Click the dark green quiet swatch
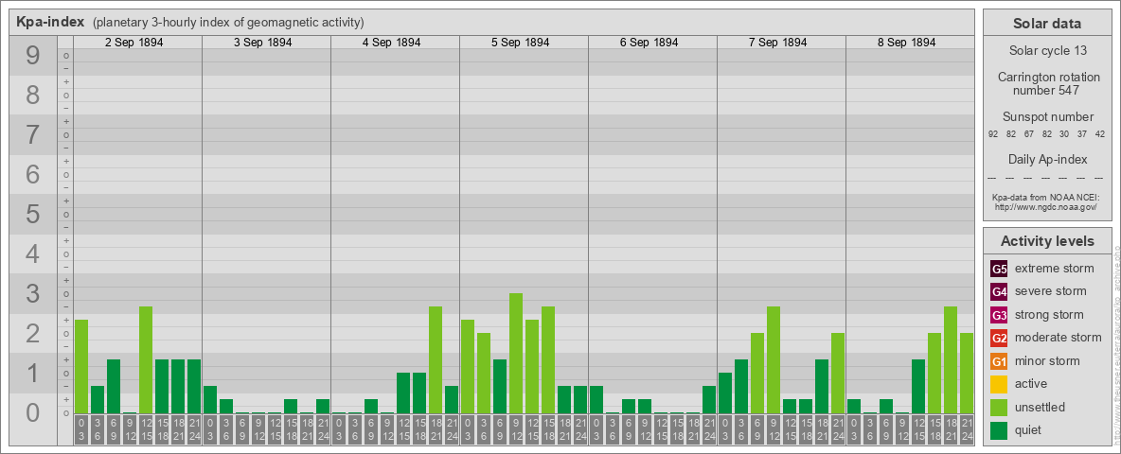 point(999,430)
